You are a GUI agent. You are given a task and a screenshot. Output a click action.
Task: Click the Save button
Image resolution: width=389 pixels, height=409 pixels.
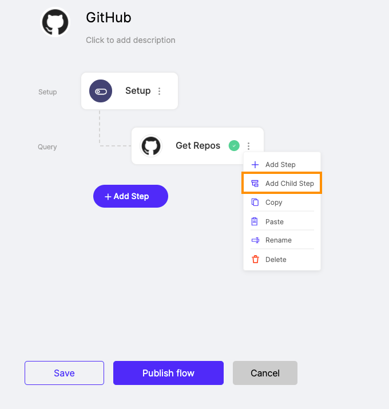(64, 373)
